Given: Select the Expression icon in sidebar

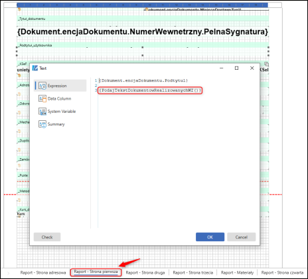Looking at the screenshot, I should pos(42,86).
